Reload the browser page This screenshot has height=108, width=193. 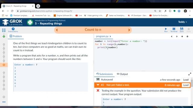pyautogui.click(x=12, y=11)
